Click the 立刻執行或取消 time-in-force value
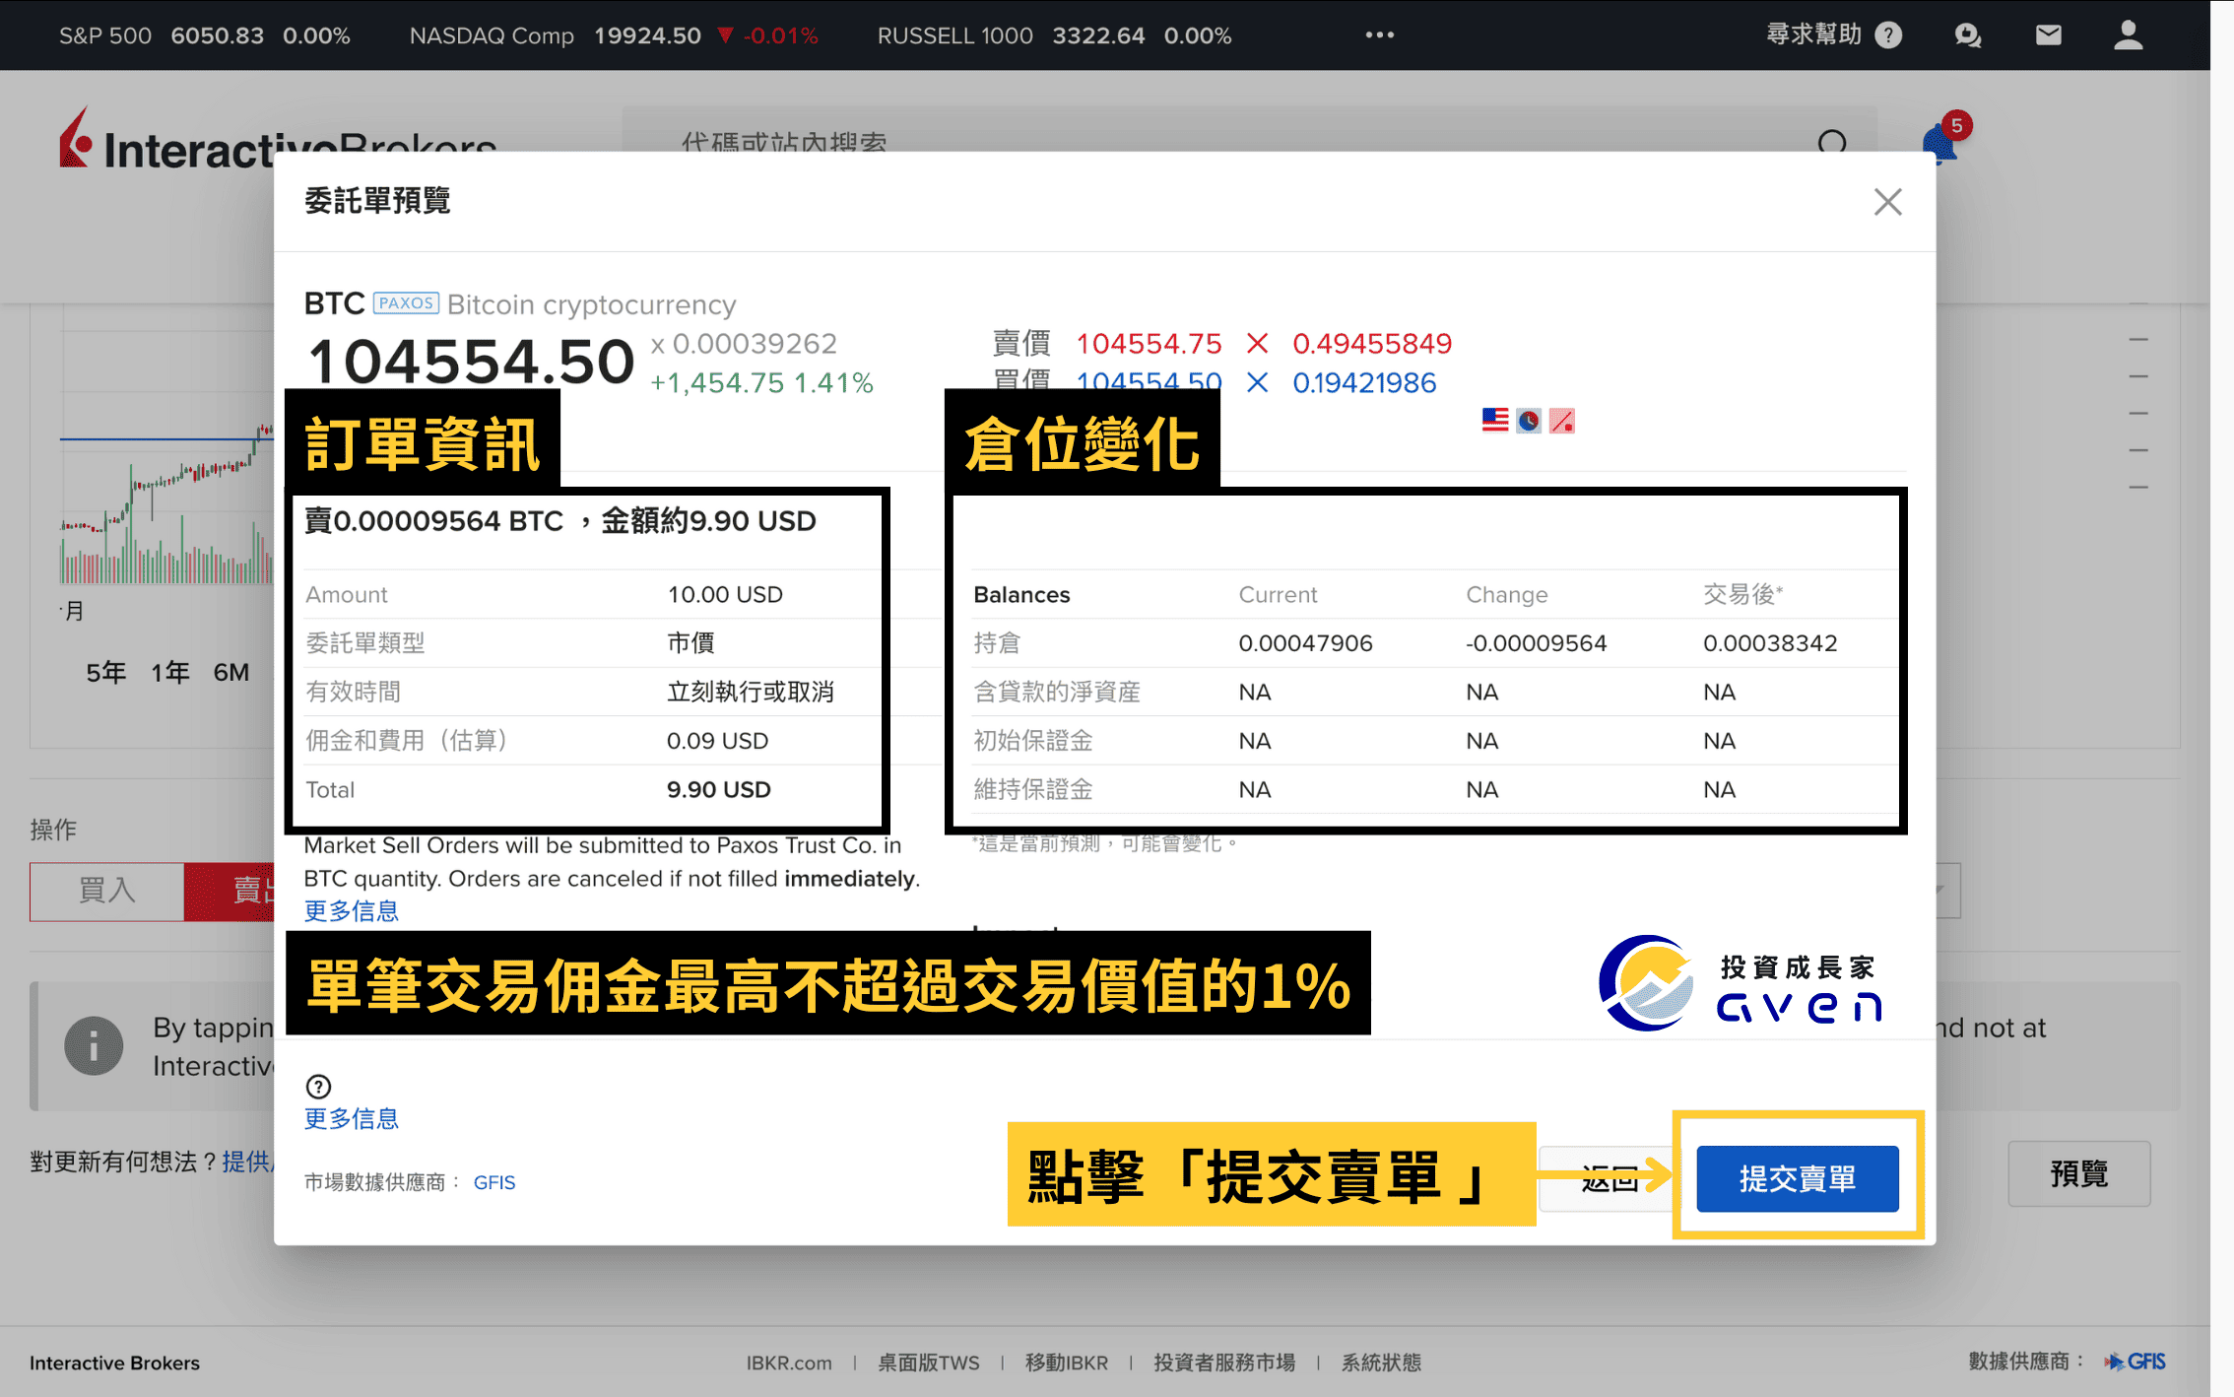Viewport: 2234px width, 1397px height. tap(751, 692)
